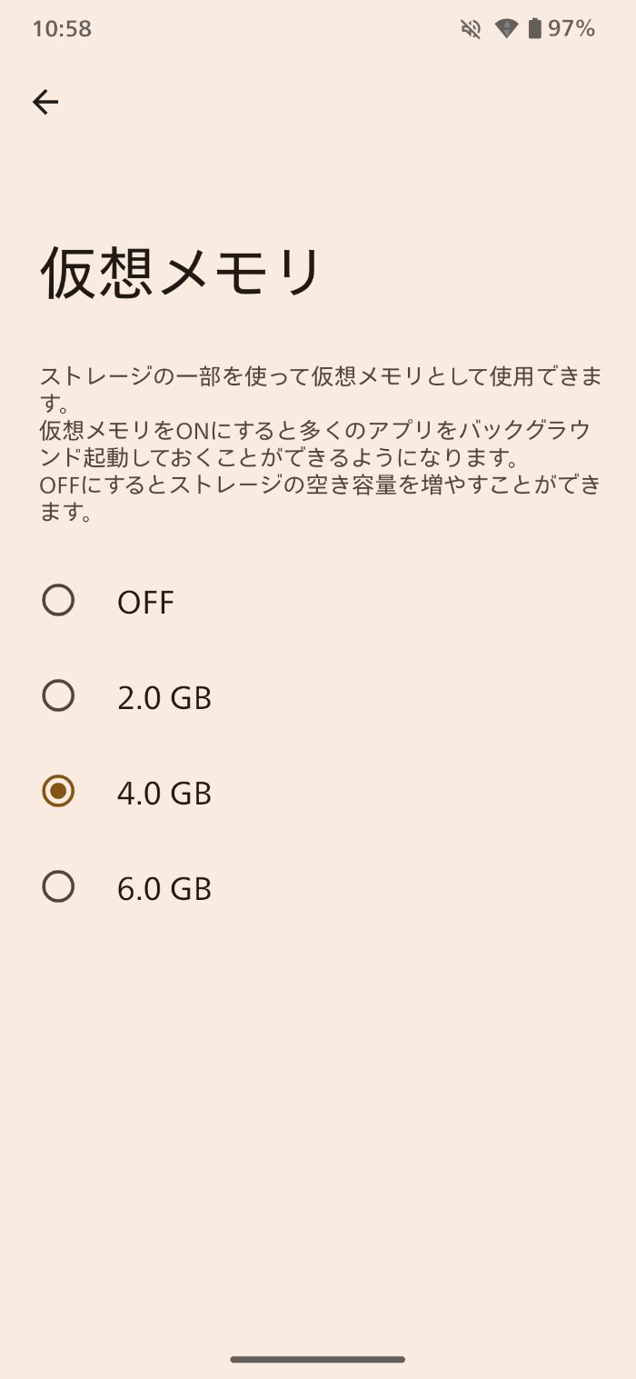This screenshot has width=636, height=1379.
Task: Tap the home gesture bar
Action: tap(318, 1359)
